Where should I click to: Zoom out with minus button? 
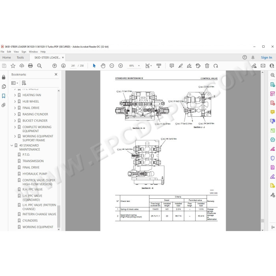coord(112,66)
